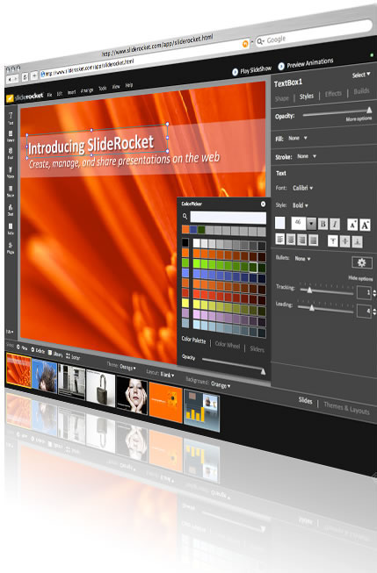Increase font size with larger A icon
The image size is (377, 573).
pos(365,226)
